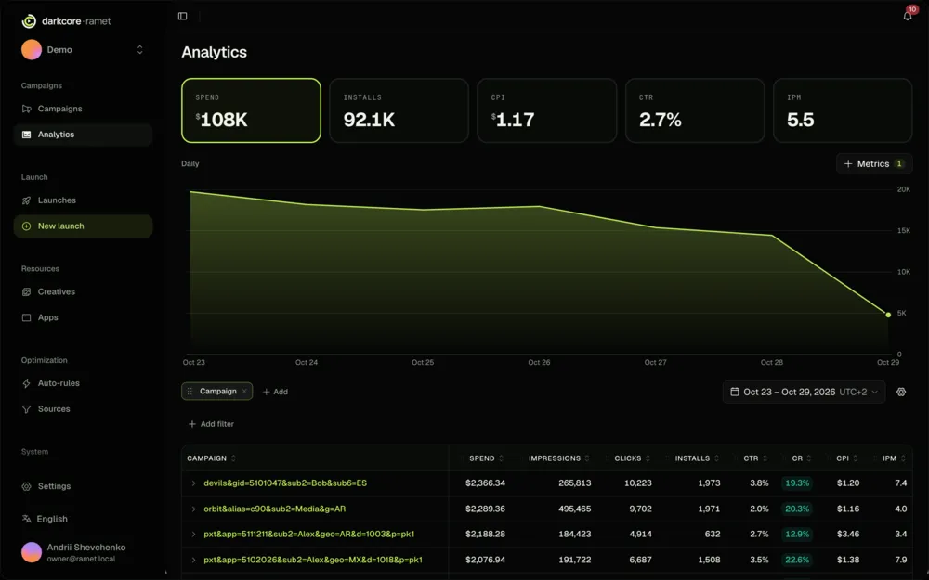Select the Installs metric card
This screenshot has width=929, height=580.
pos(399,110)
